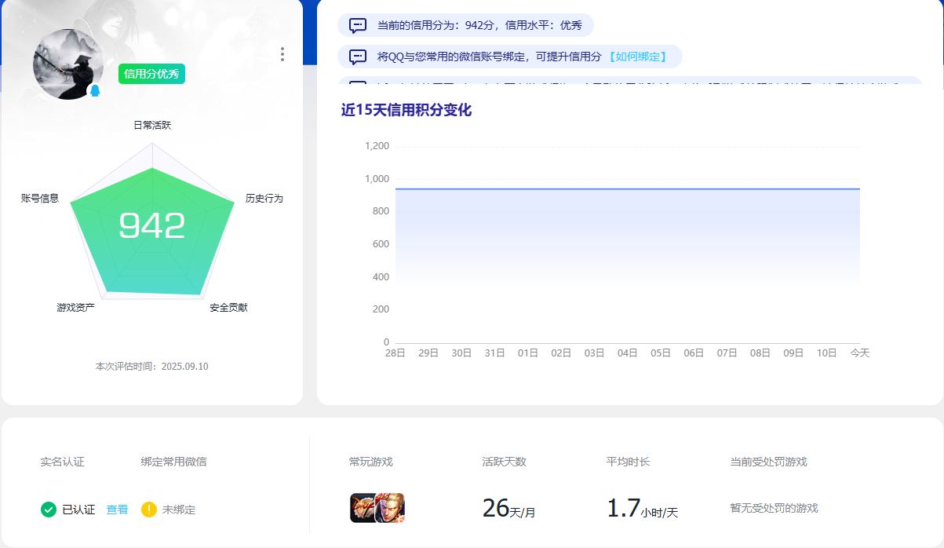Click 今天 date marker on credit chart
This screenshot has height=548, width=944.
pyautogui.click(x=859, y=353)
